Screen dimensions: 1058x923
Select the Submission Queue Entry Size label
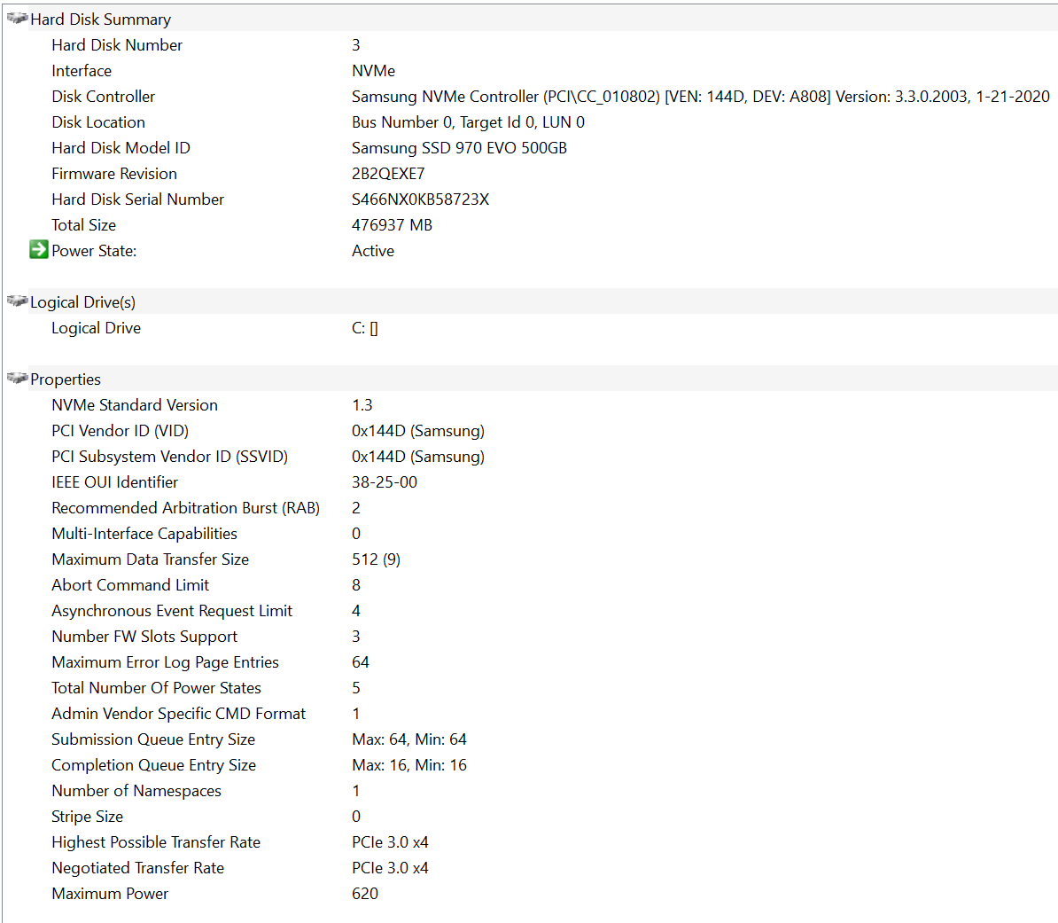(153, 739)
